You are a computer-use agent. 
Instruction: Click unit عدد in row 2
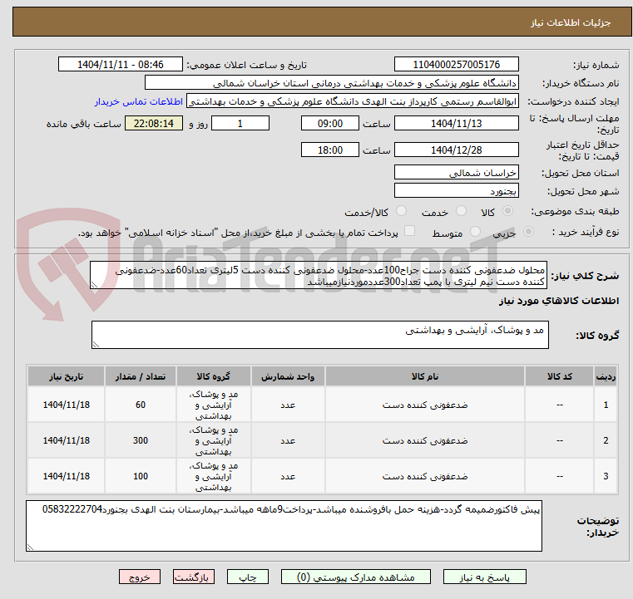click(x=288, y=440)
